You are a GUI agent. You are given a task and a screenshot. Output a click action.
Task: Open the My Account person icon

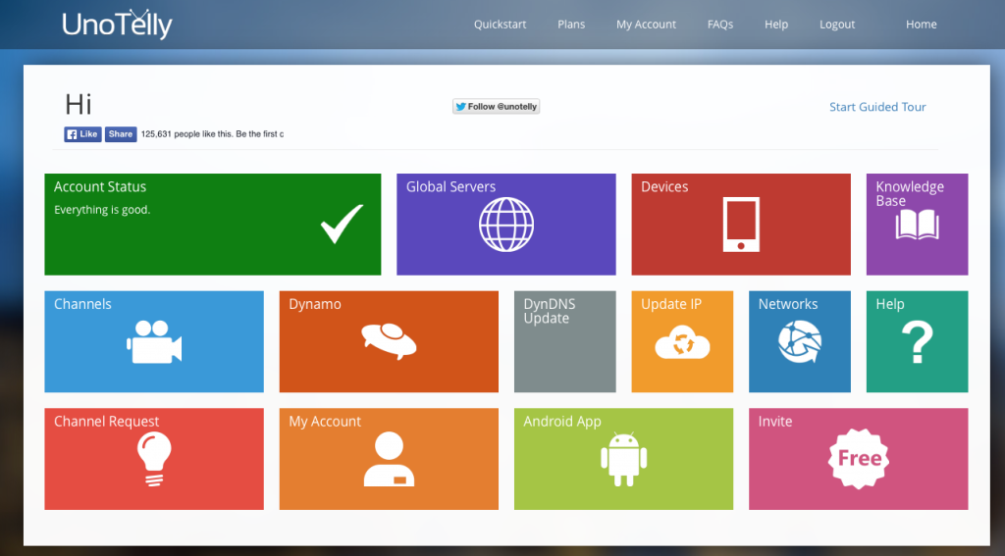(389, 459)
